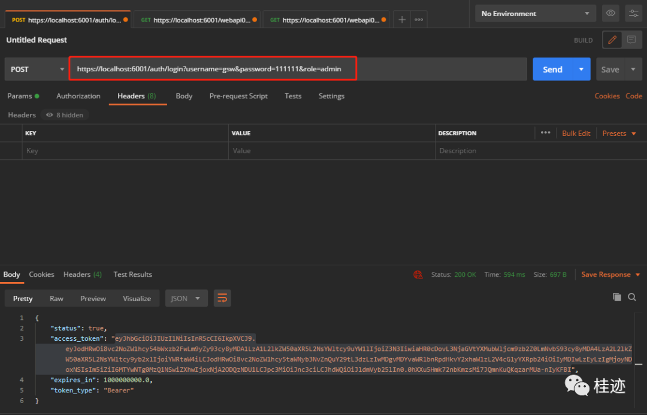
Task: Switch to the second GET webapi request tab
Action: click(326, 20)
